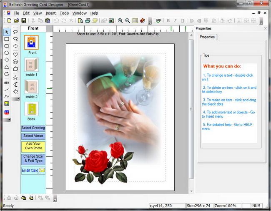Open the Insert menu

pyautogui.click(x=50, y=13)
